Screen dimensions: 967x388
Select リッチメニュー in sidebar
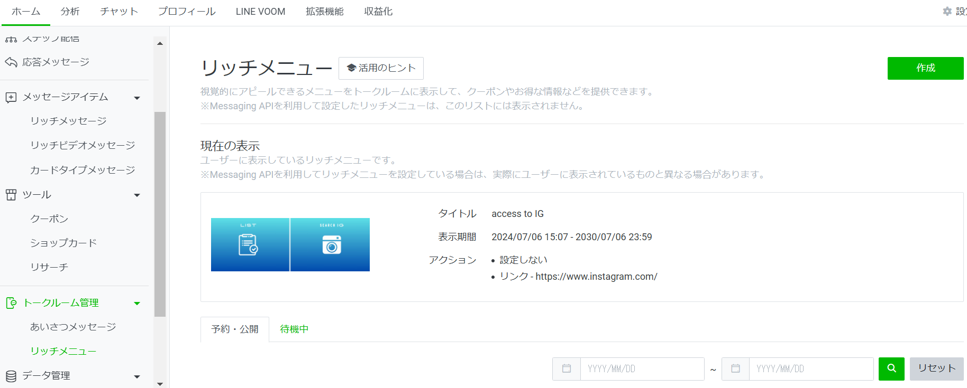click(x=63, y=351)
